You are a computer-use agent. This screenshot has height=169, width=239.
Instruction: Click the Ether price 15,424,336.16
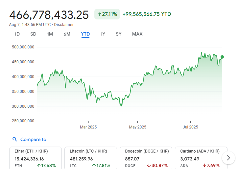[29, 159]
